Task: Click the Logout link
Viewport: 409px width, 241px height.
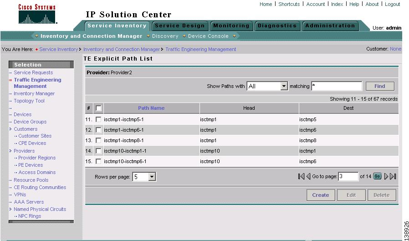Action: point(392,4)
